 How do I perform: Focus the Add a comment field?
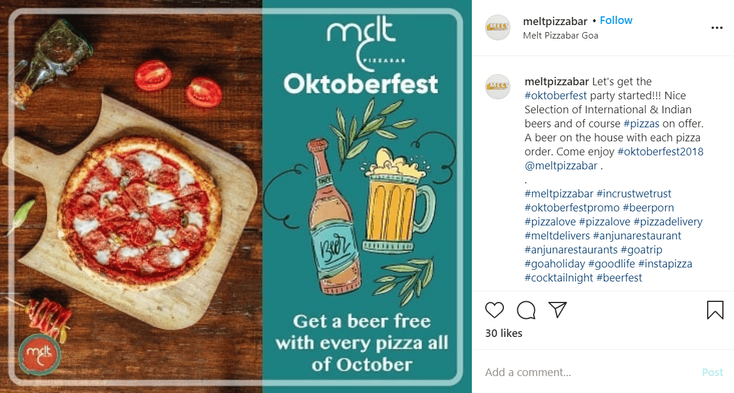coord(590,372)
